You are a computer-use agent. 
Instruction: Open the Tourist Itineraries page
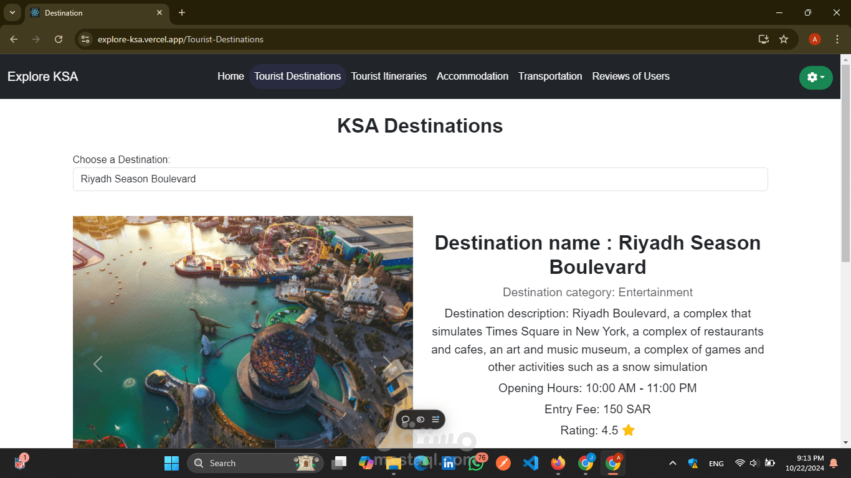click(389, 76)
